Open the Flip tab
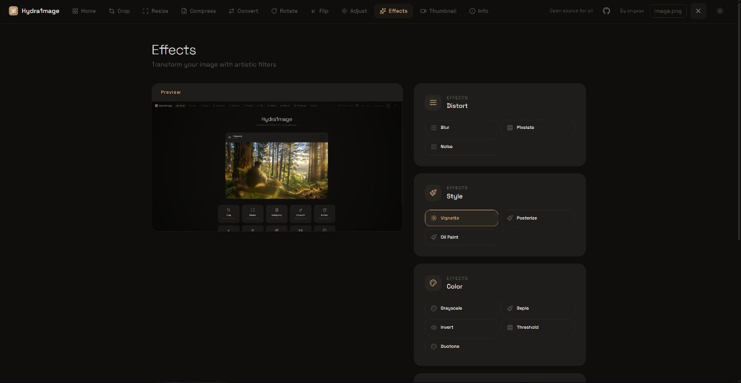Screen dimensions: 741x383 pyautogui.click(x=319, y=11)
